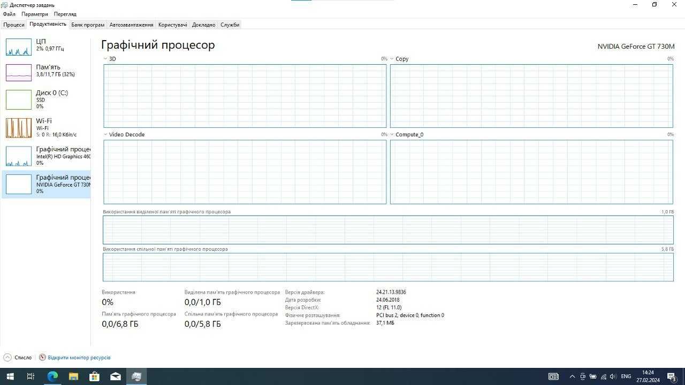Open the notification center icon

pos(671,376)
